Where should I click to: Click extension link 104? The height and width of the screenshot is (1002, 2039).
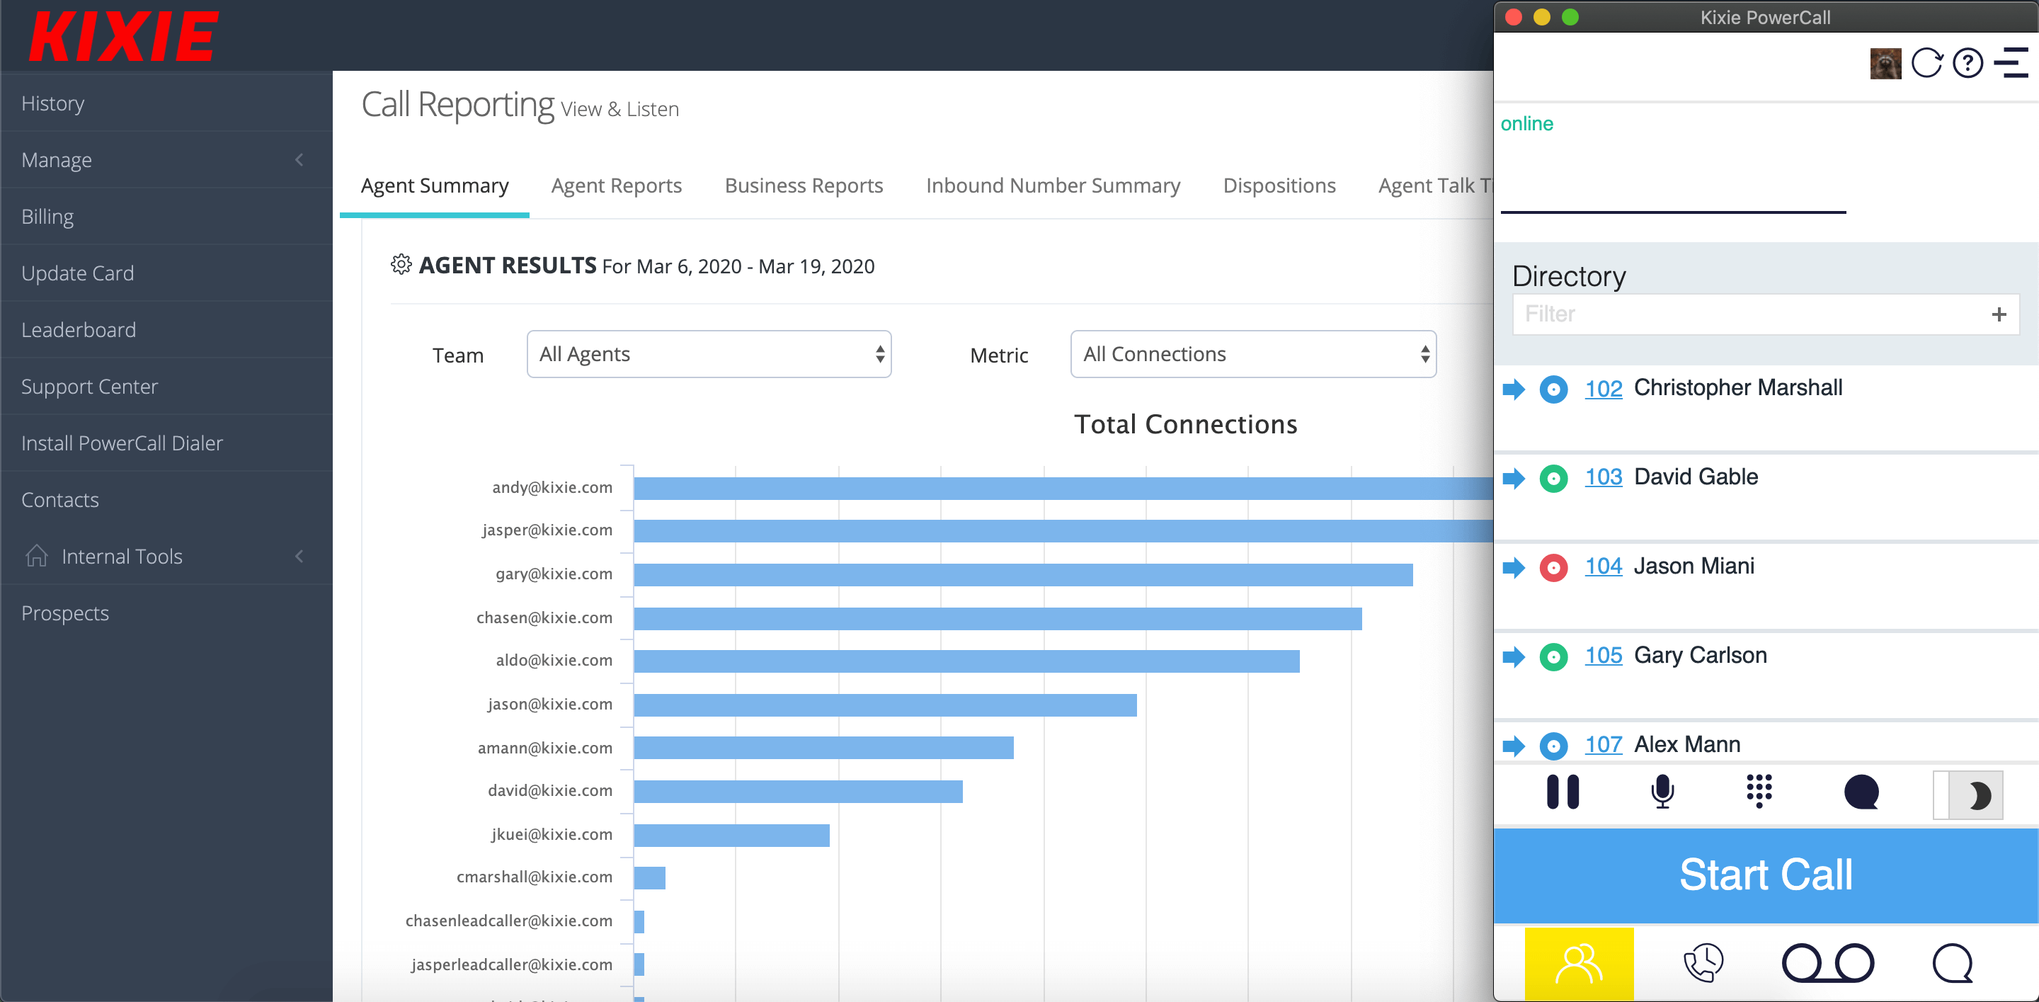tap(1603, 567)
